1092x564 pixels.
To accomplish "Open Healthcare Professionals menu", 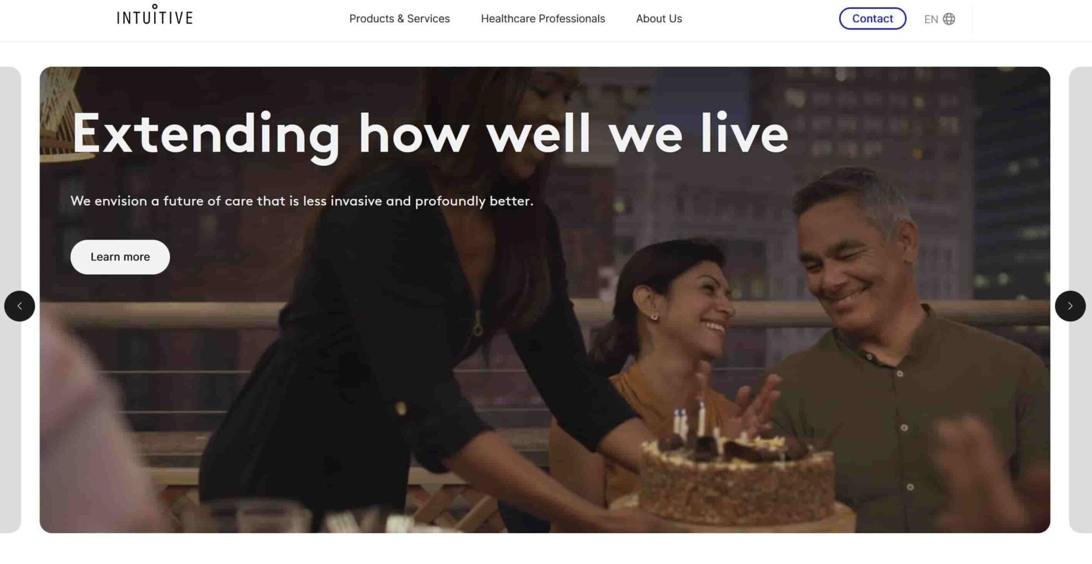I will click(x=543, y=19).
